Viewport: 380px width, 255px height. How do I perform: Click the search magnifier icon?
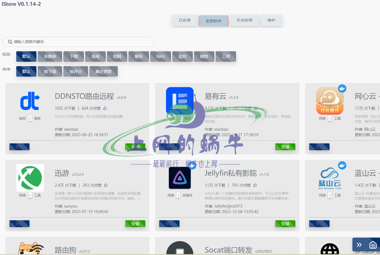tap(10, 42)
